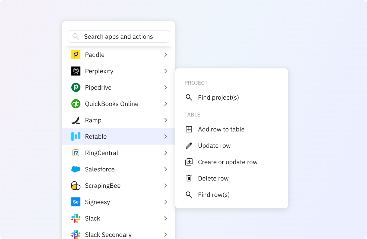Expand the Signeasy submenu chevron

pos(166,202)
